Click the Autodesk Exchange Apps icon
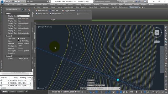Image resolution: width=168 pixels, height=94 pixels. pos(136,2)
